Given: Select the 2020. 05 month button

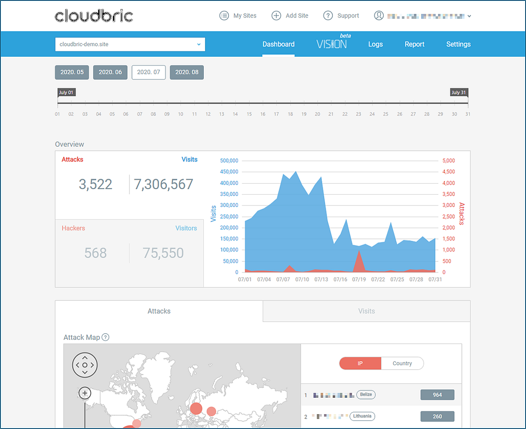Looking at the screenshot, I should point(72,72).
